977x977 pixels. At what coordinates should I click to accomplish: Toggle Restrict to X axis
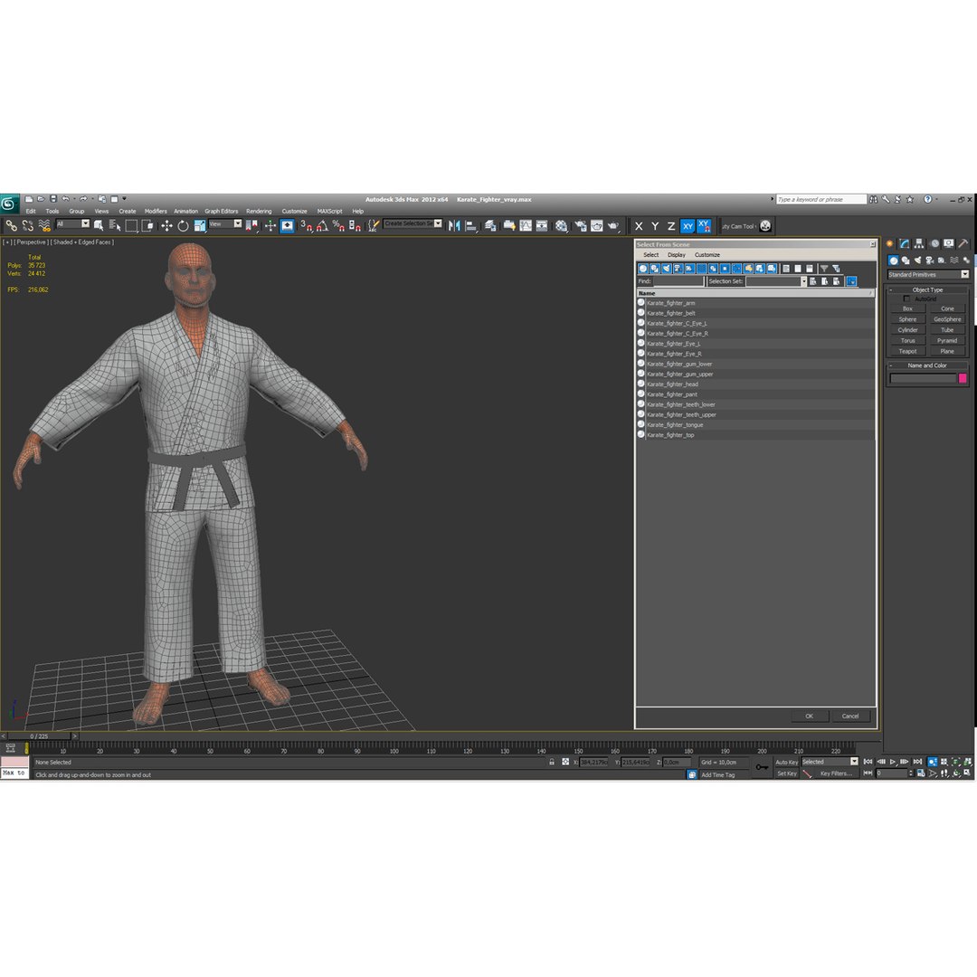[x=639, y=226]
